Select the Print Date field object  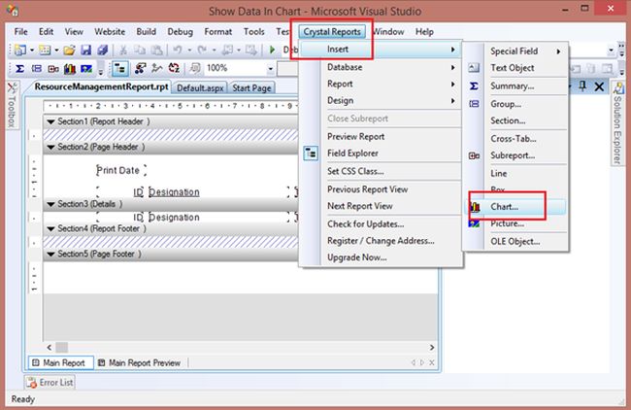(x=120, y=170)
